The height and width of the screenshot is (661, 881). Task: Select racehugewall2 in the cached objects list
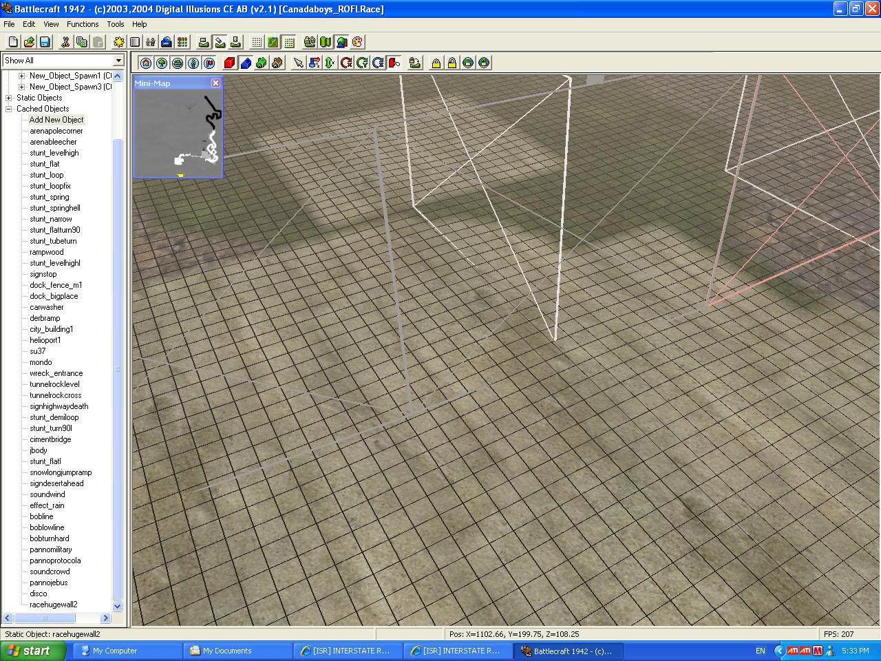[54, 605]
